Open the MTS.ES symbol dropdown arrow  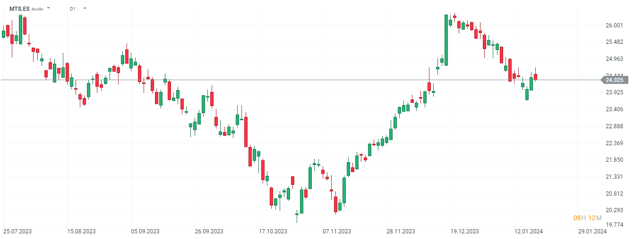click(x=49, y=8)
